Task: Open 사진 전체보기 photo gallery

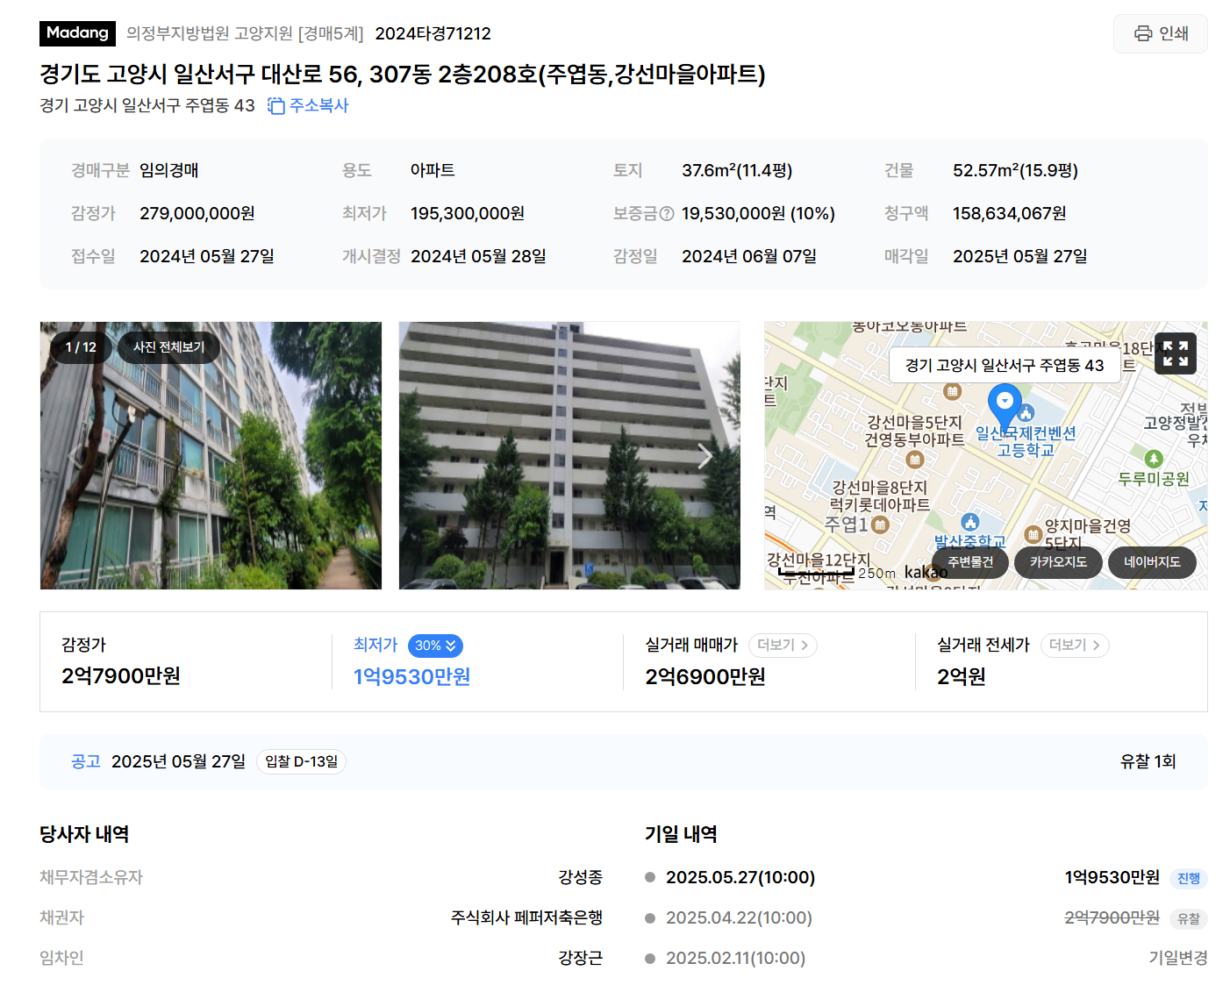Action: [168, 347]
